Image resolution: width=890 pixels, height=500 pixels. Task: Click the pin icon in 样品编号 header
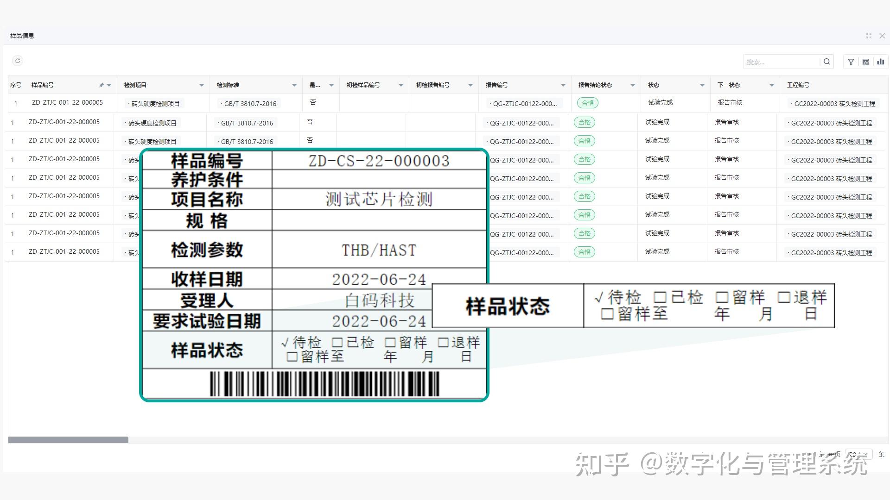[x=101, y=85]
